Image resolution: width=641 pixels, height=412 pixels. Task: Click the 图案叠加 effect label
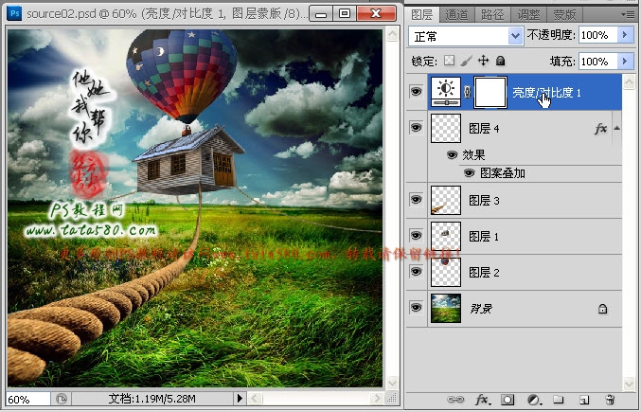click(503, 173)
